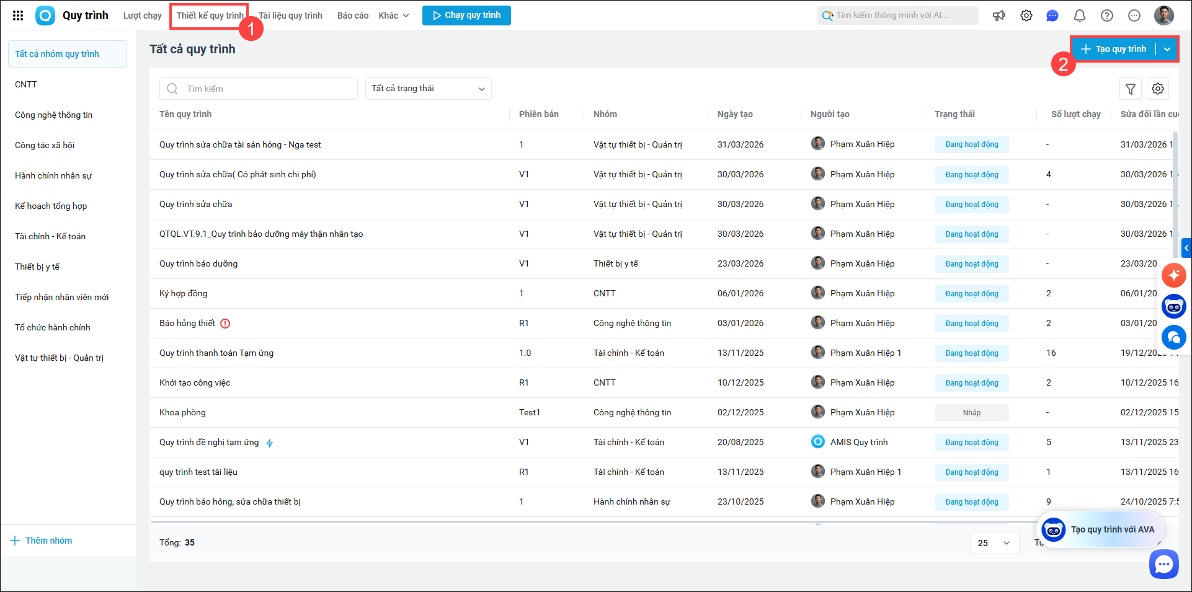Change page size dropdown showing 25

point(994,543)
